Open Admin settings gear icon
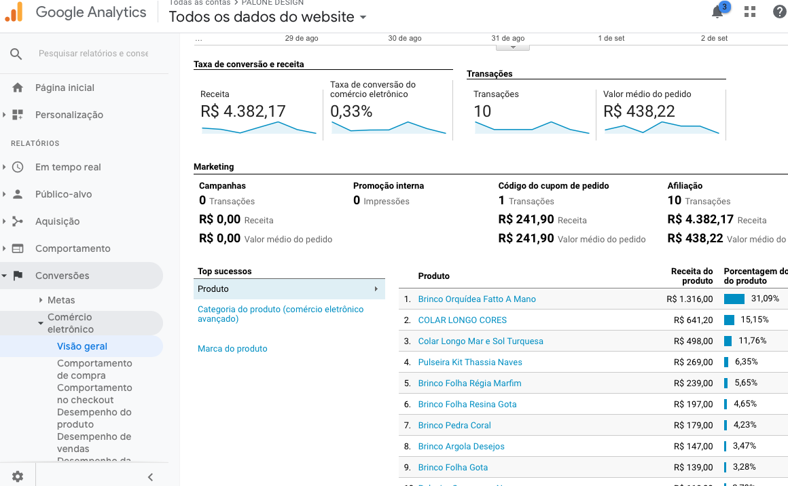The height and width of the screenshot is (486, 788). (x=18, y=476)
